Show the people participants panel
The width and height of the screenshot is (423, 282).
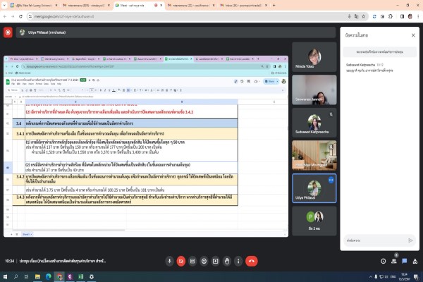pyautogui.click(x=394, y=261)
